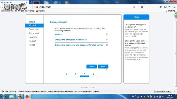
Task: Open the Firefox hamburger menu
Action: point(175,7)
